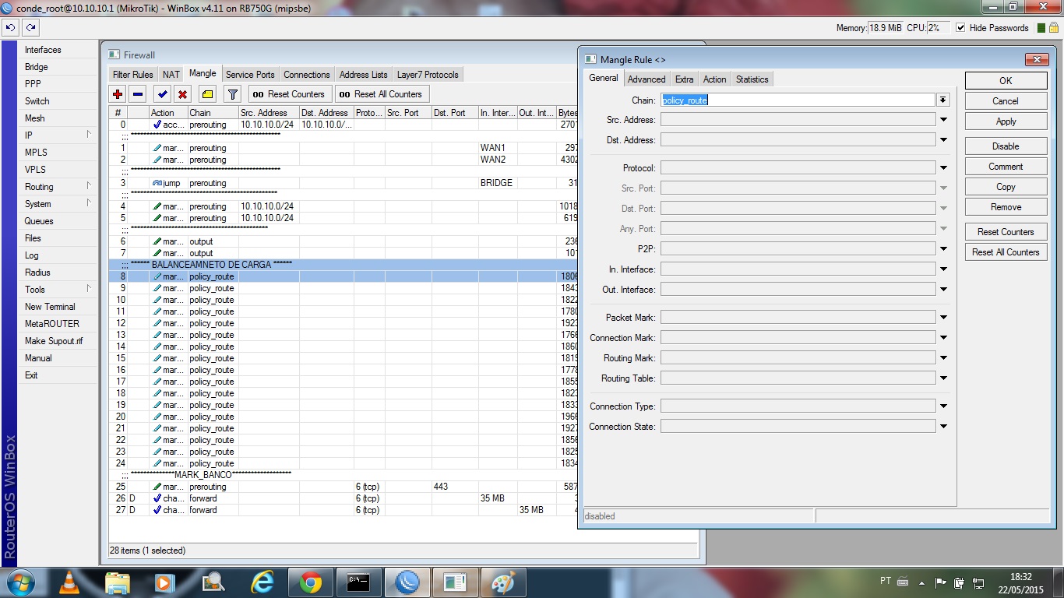Click the accept action icon in row 0
Screen dimensions: 1064x598
click(157, 125)
